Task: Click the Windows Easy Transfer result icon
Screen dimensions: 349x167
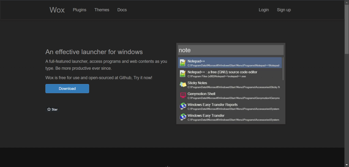Action: [x=183, y=117]
